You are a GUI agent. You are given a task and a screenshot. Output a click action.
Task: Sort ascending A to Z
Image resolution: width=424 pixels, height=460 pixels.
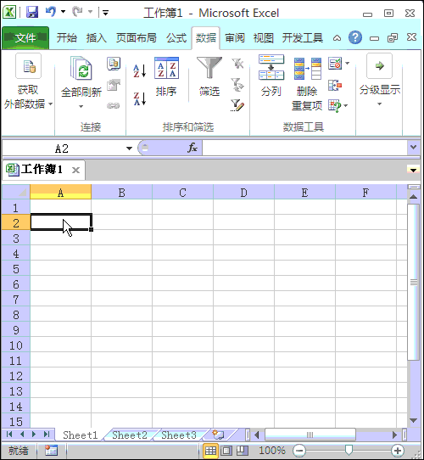140,70
